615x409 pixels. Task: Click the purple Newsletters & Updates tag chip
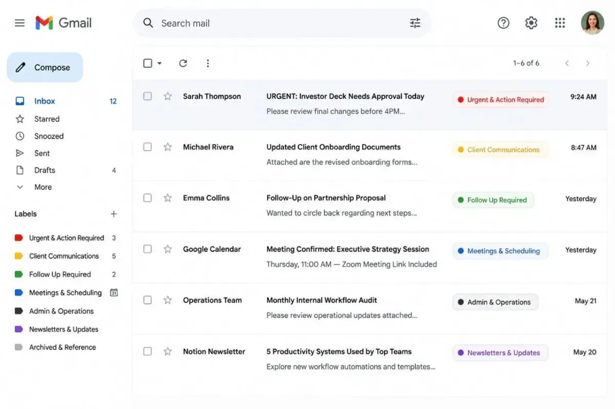pos(500,353)
